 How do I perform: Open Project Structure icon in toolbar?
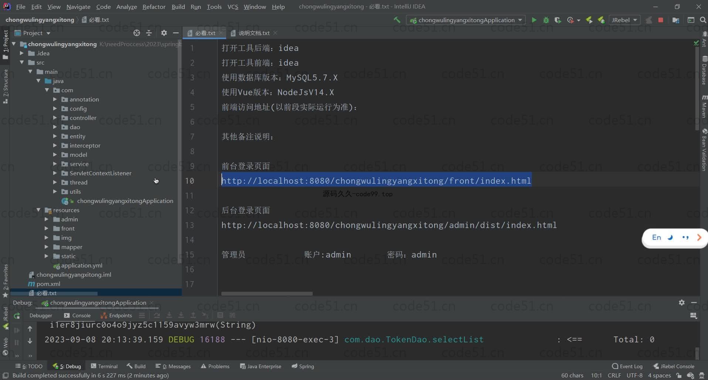tap(676, 20)
